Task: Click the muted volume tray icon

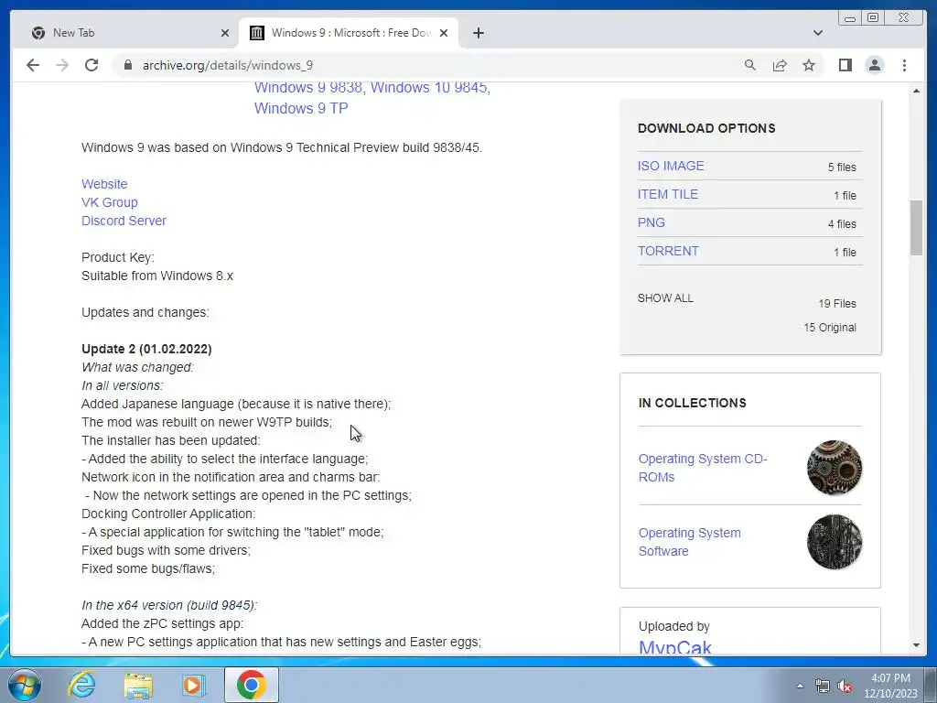Action: click(x=845, y=687)
